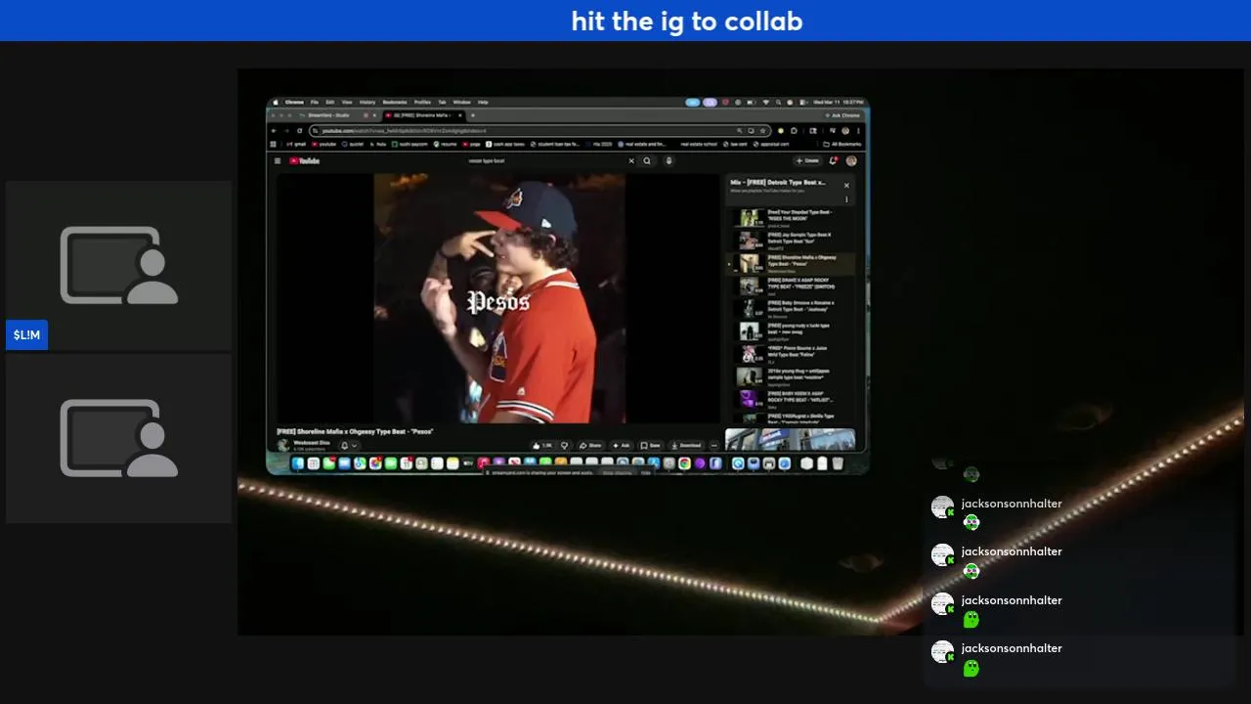Screen dimensions: 1251x704
Task: Save the video to a playlist
Action: point(649,445)
